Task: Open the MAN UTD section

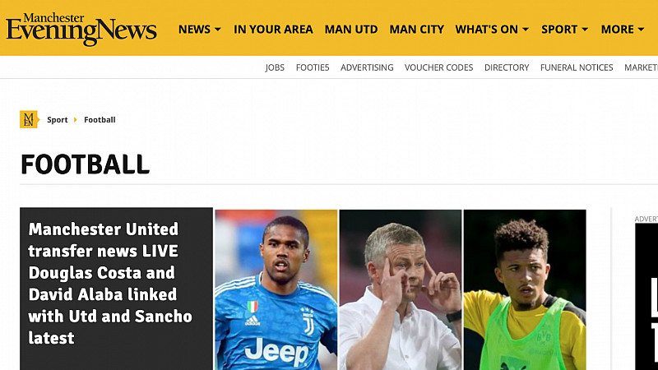Action: point(351,30)
